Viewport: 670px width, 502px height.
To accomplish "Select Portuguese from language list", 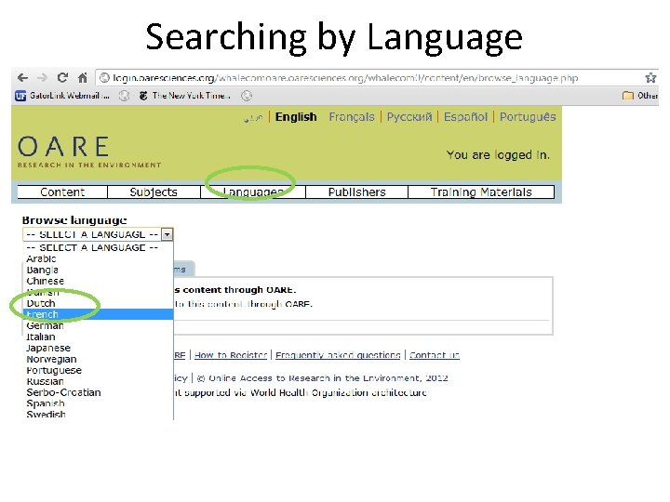I will [x=98, y=370].
